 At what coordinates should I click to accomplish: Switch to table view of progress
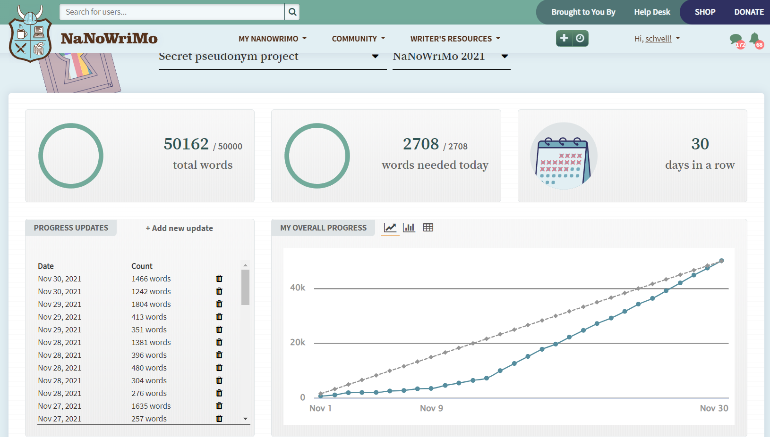[428, 228]
